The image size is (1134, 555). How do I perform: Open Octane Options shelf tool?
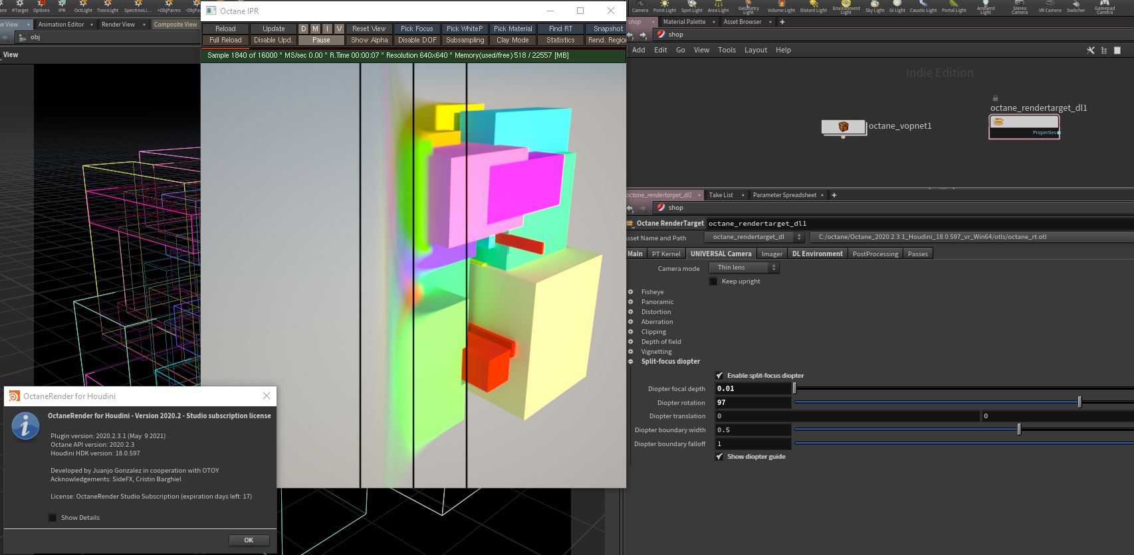click(41, 7)
